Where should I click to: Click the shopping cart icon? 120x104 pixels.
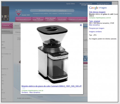click(85, 58)
